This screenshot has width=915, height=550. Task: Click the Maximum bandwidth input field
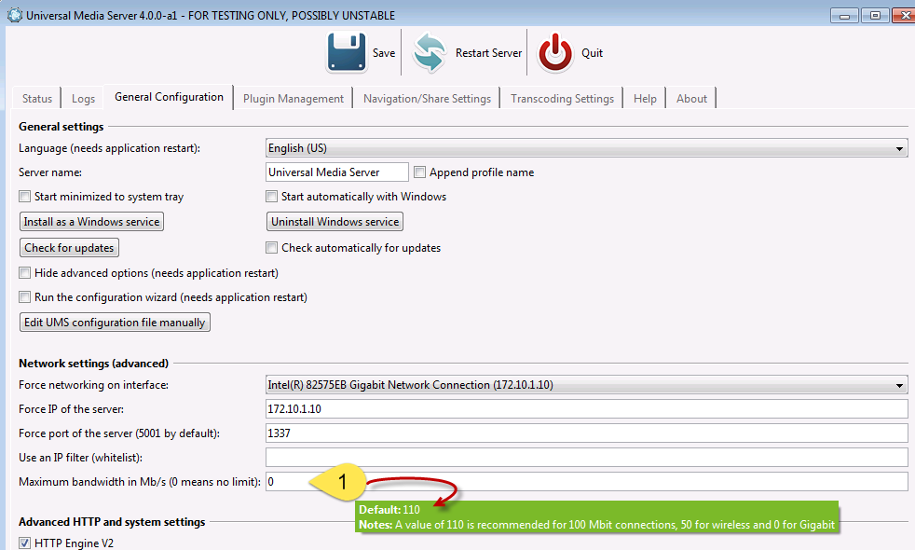click(586, 482)
